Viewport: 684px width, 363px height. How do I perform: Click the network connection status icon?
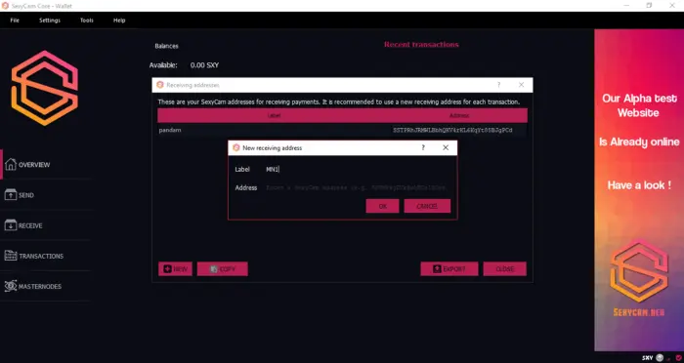(x=669, y=358)
